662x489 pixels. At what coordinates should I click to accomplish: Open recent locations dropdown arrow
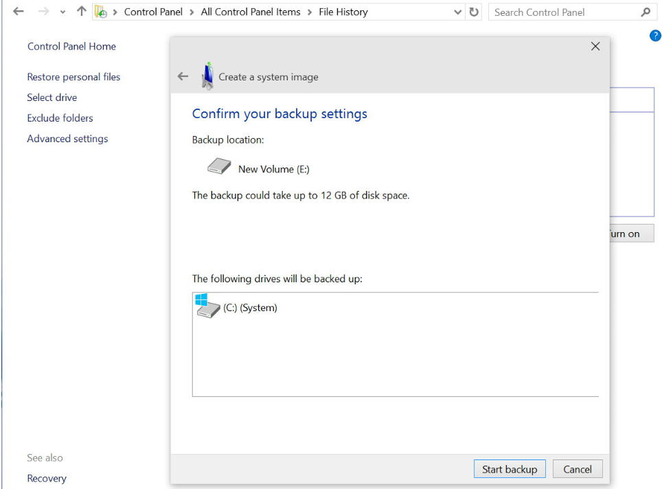[62, 12]
